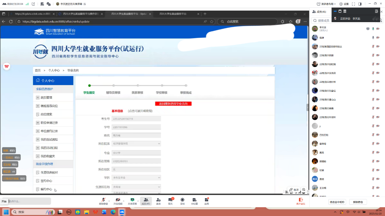Click Leave Meeting (离开会议) button
Screen dimensions: 385x216
pos(301,201)
